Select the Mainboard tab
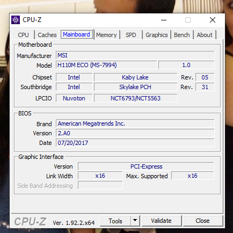233x233 pixels. (77, 34)
